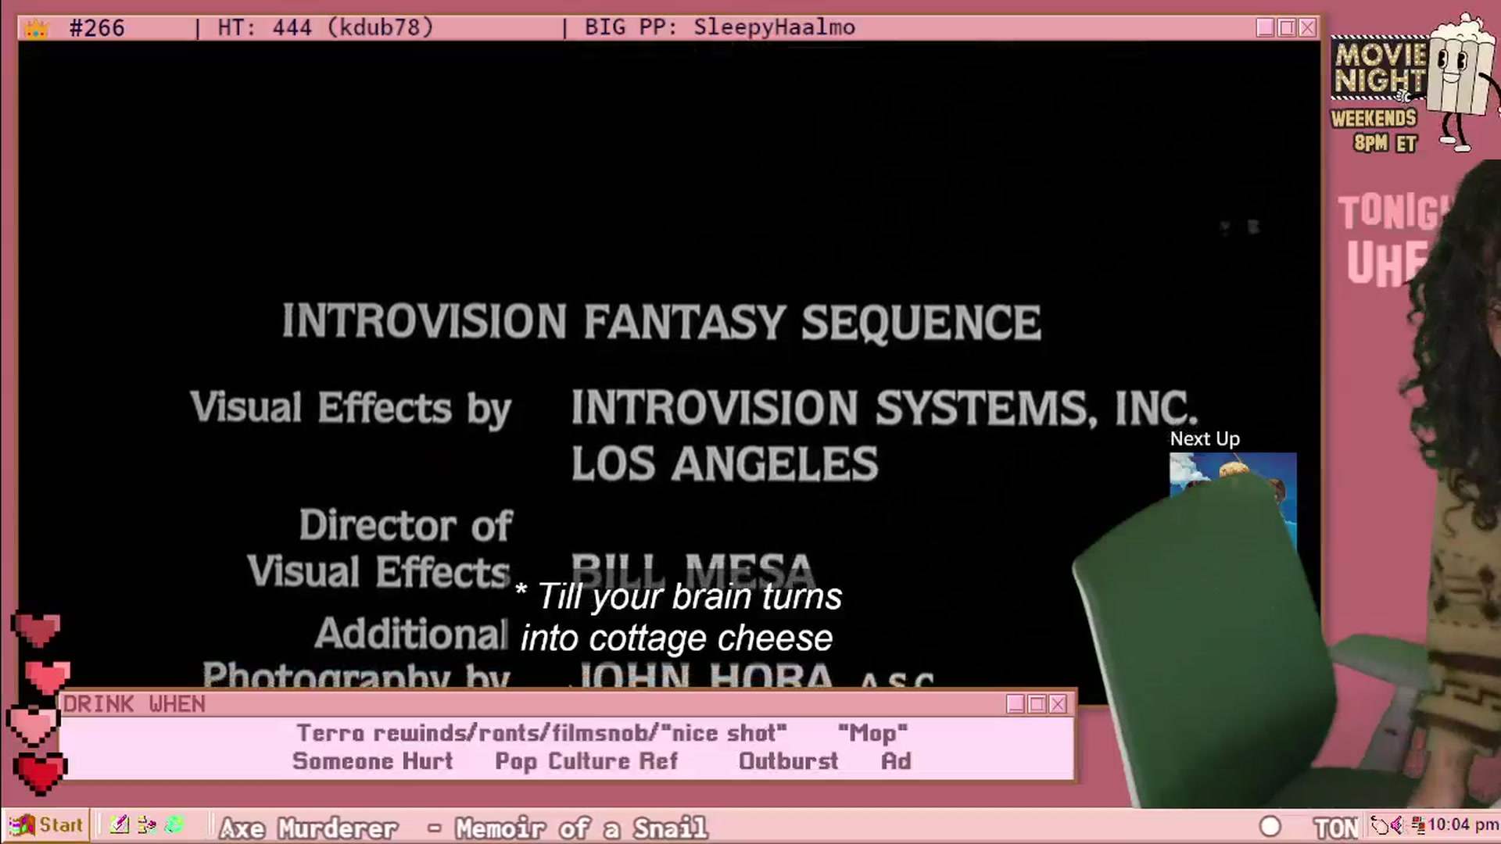Click "WEEKENDS 8PM ET" schedule text
This screenshot has height=844, width=1501.
pos(1375,131)
